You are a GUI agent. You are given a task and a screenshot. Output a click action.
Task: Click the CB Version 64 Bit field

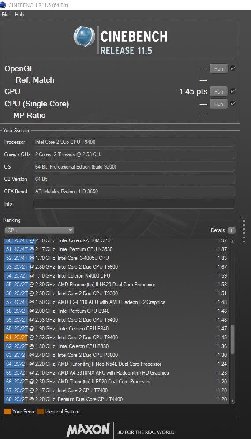[134, 179]
